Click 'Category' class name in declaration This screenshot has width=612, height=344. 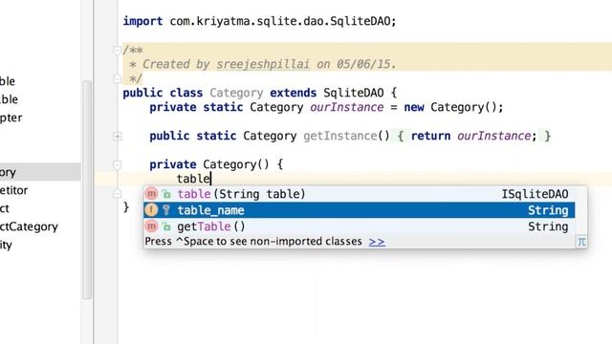(x=236, y=93)
